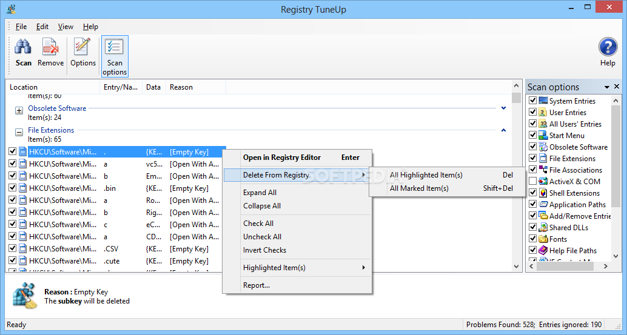627x335 pixels.
Task: Uncheck the Shell Extensions scan option
Action: (532, 193)
